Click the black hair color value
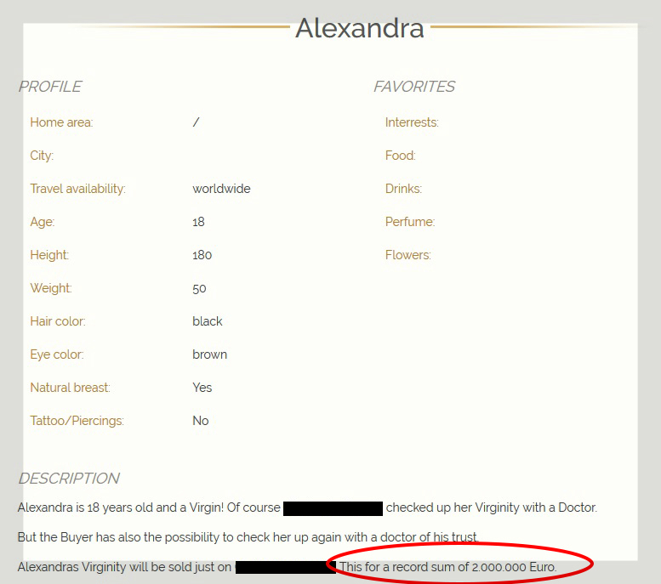 click(x=207, y=321)
